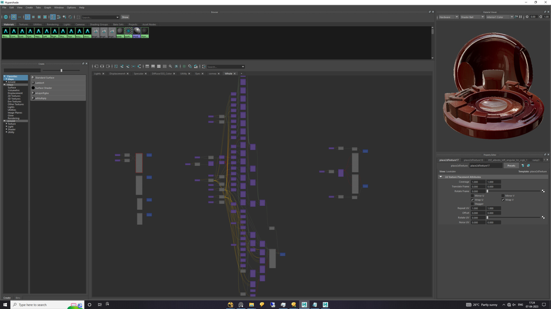Image resolution: width=551 pixels, height=309 pixels.
Task: Click the sort by name A-Z icon
Action: (53, 17)
